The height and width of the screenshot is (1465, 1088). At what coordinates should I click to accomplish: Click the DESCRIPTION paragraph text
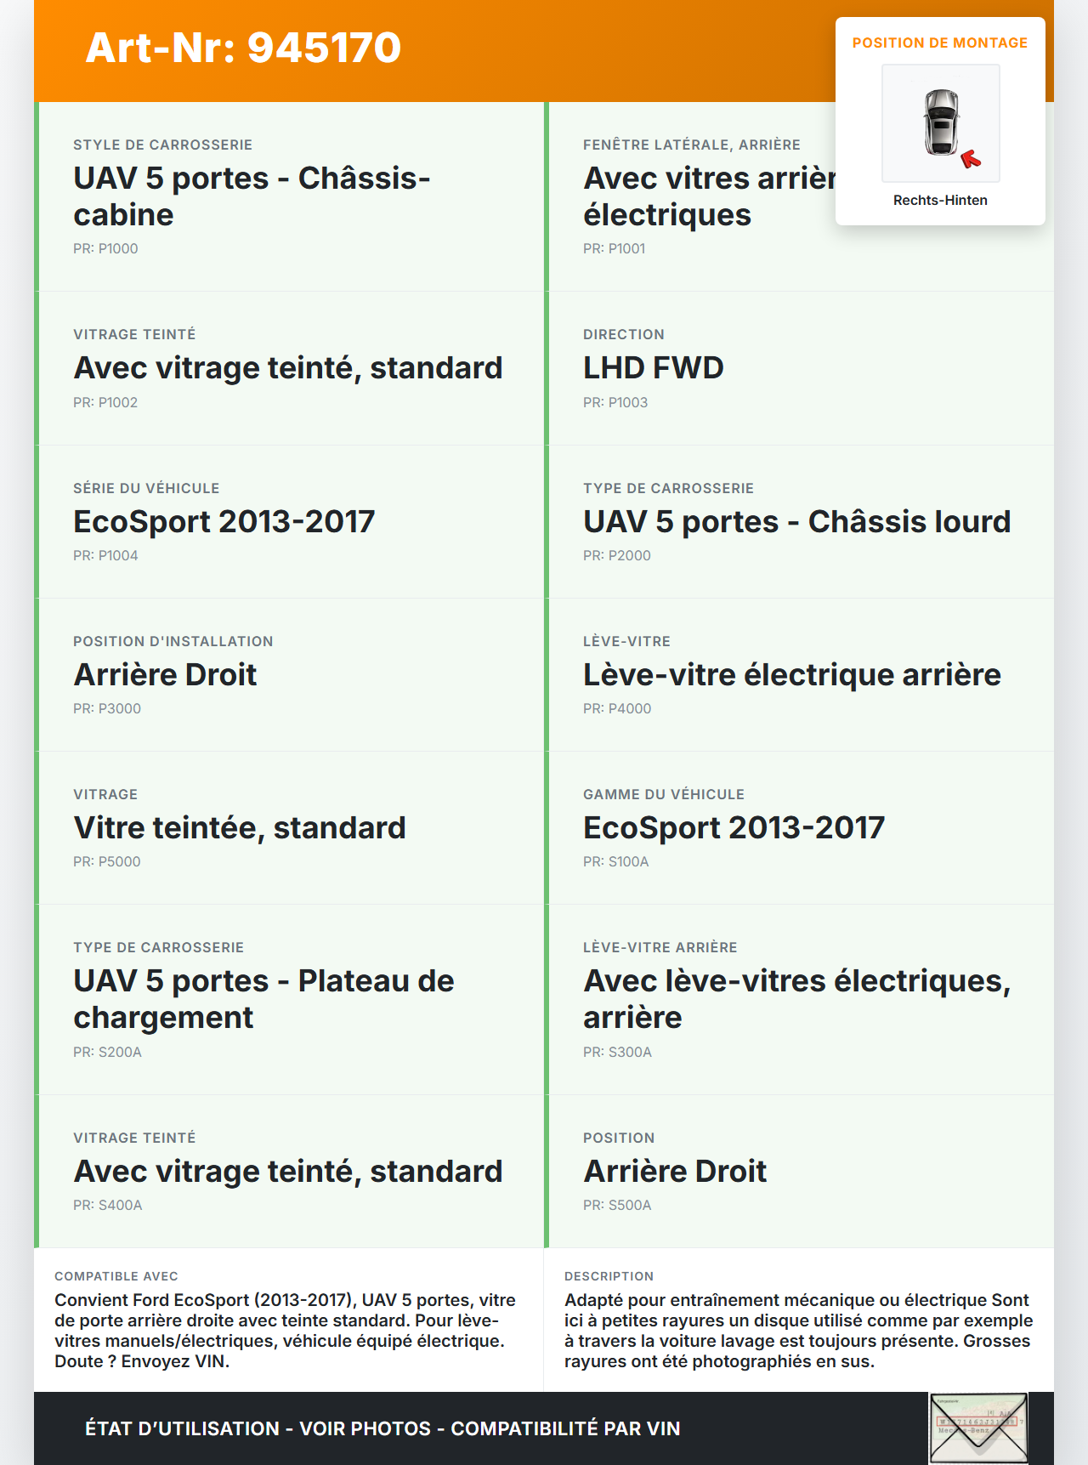coord(798,1330)
